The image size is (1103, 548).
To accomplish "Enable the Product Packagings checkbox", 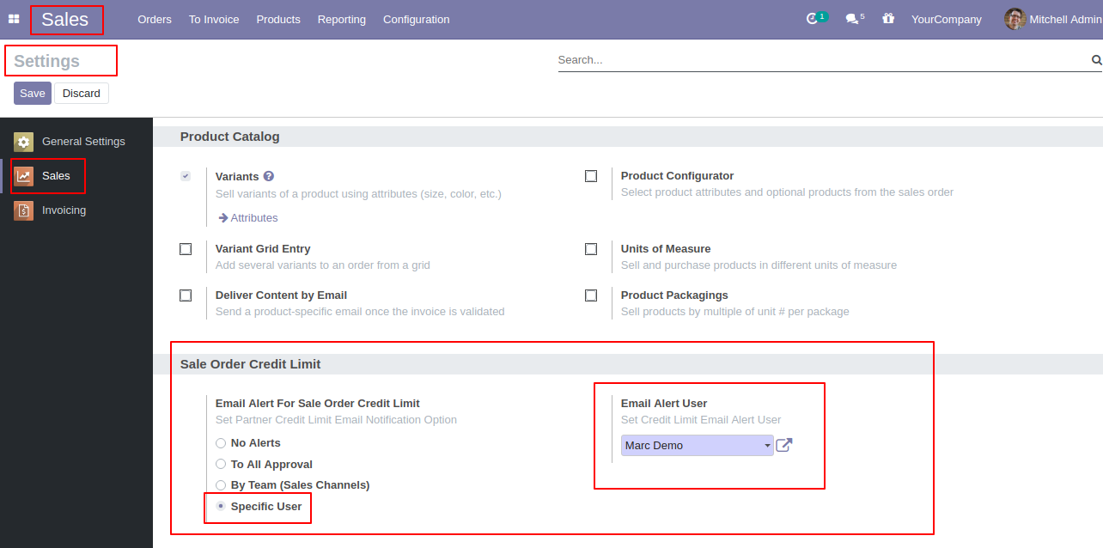I will (x=591, y=295).
